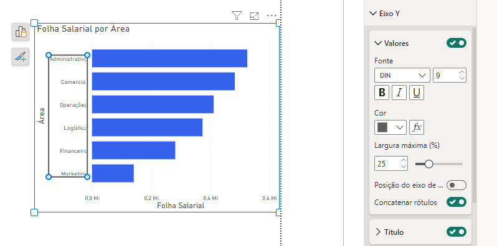This screenshot has height=246, width=497.
Task: Click the 0,2 Mi axis label
Action: 151,198
